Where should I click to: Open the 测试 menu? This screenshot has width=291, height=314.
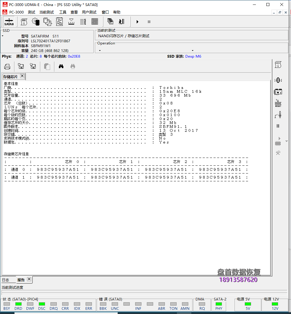pyautogui.click(x=32, y=12)
